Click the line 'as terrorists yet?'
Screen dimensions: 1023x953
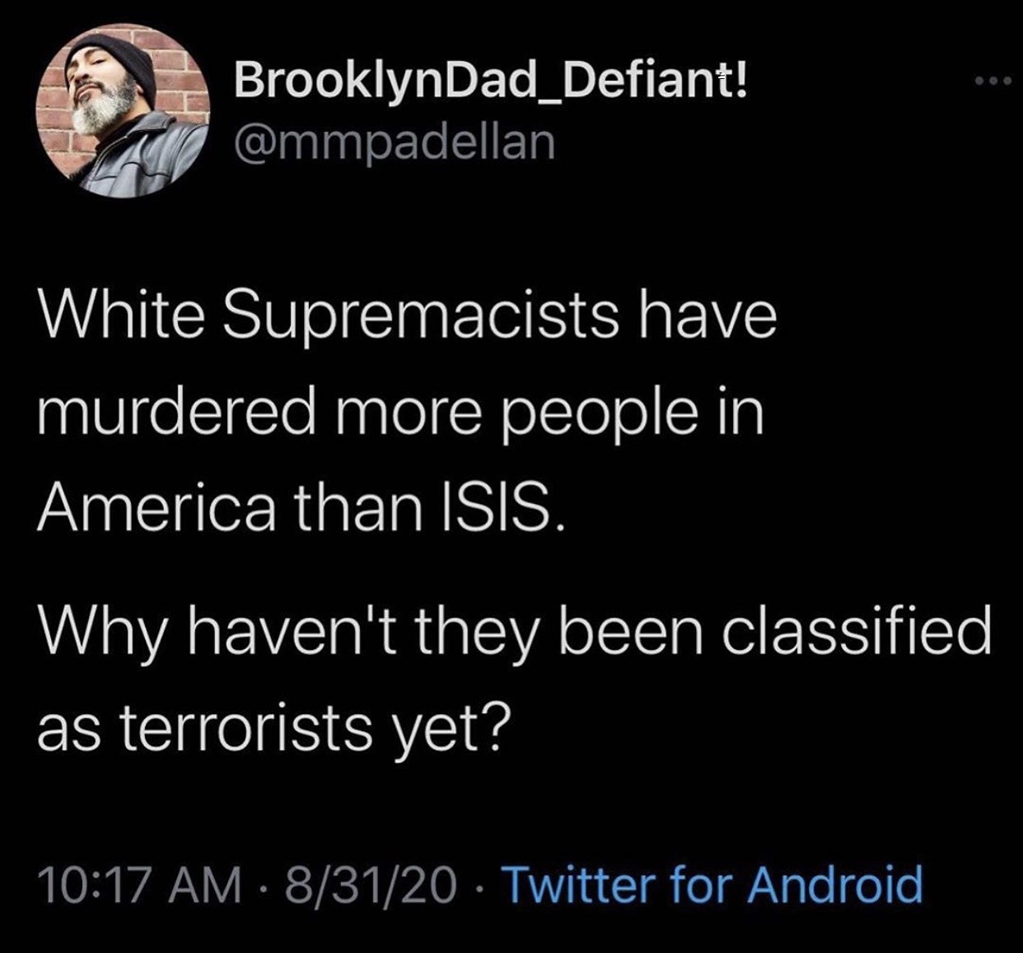click(x=272, y=726)
